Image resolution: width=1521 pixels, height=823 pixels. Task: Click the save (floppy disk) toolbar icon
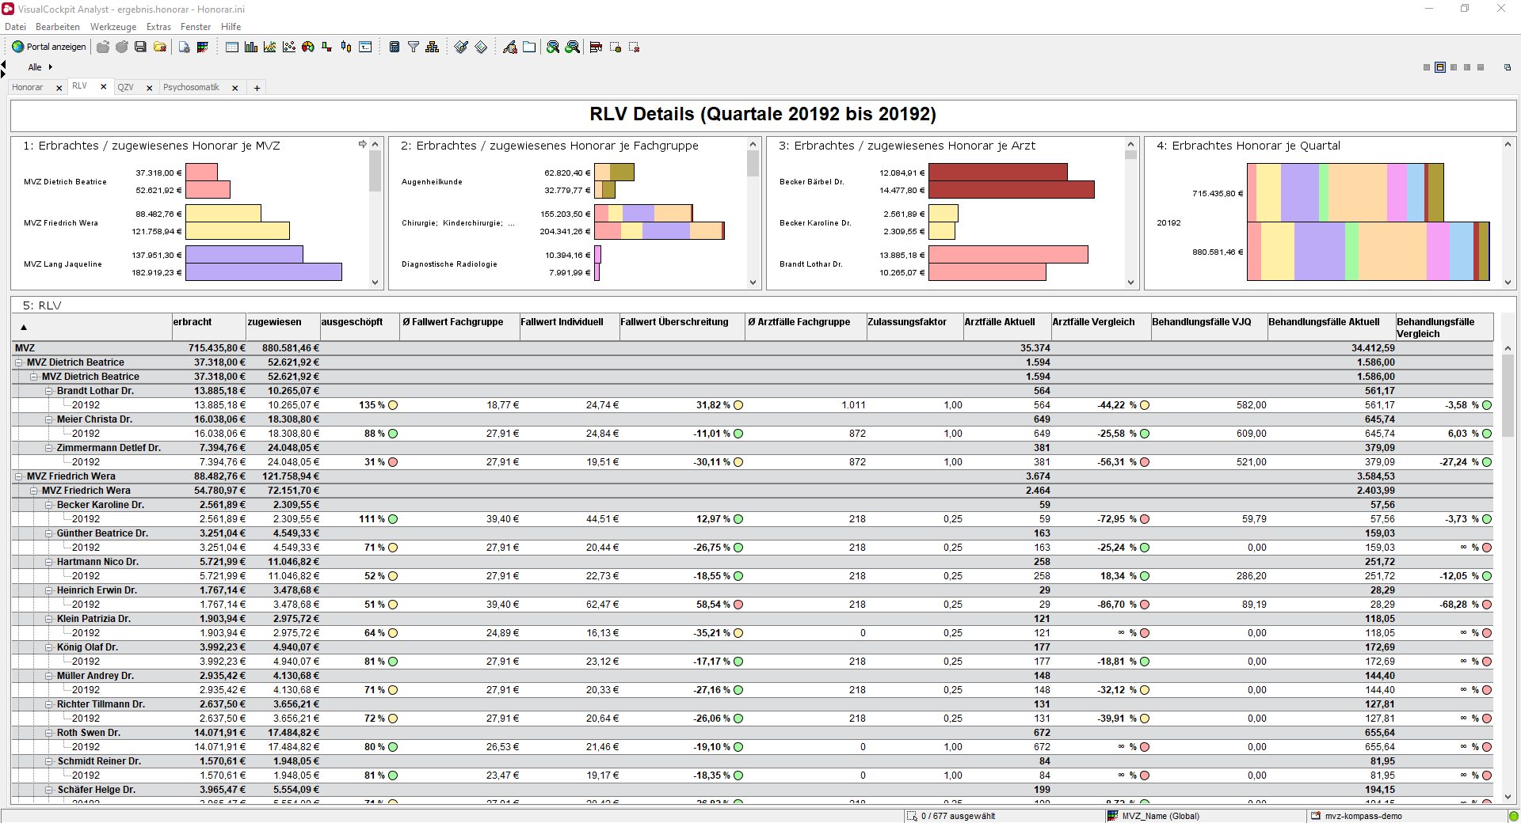[140, 47]
